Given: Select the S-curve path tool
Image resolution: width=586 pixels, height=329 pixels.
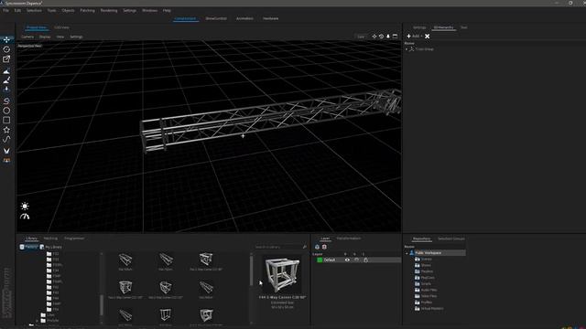Looking at the screenshot, I should [x=6, y=139].
